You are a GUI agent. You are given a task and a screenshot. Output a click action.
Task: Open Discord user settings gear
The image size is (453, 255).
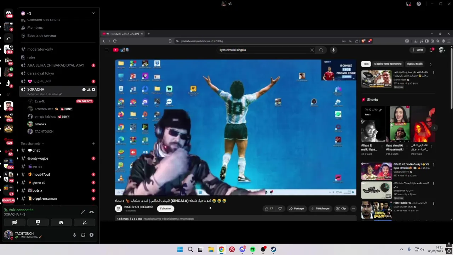[92, 235]
